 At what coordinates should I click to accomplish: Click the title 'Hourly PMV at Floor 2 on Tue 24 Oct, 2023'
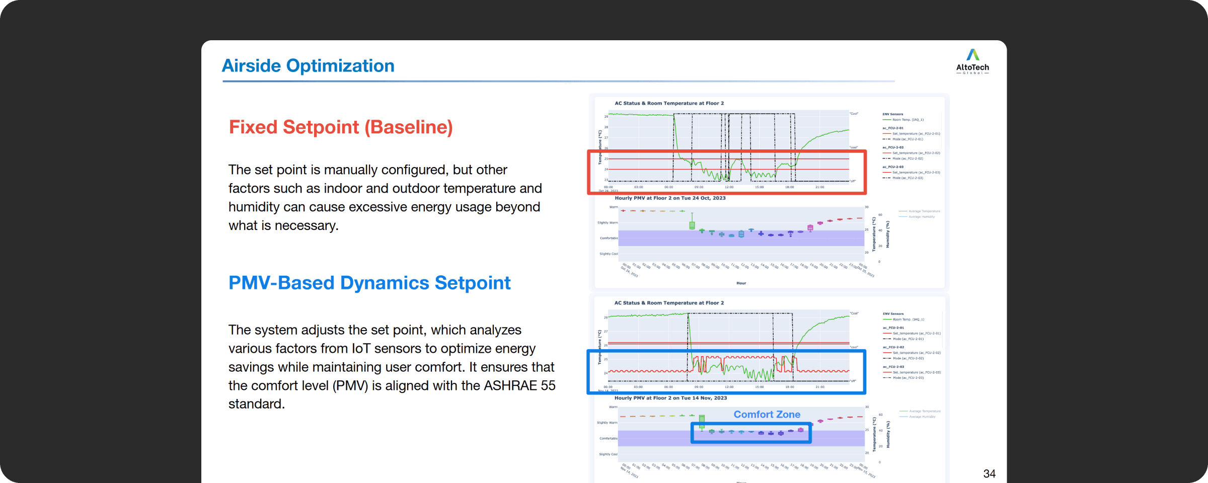point(670,198)
